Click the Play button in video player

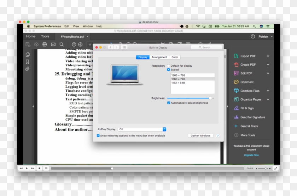pyautogui.click(x=27, y=168)
